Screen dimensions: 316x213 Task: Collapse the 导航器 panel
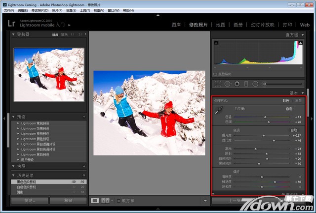[13, 34]
